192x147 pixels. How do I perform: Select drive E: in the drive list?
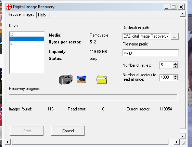click(27, 43)
